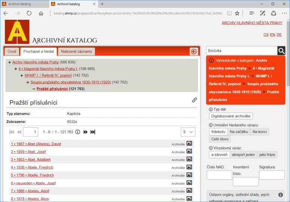Open the Úvod tab

[12, 51]
